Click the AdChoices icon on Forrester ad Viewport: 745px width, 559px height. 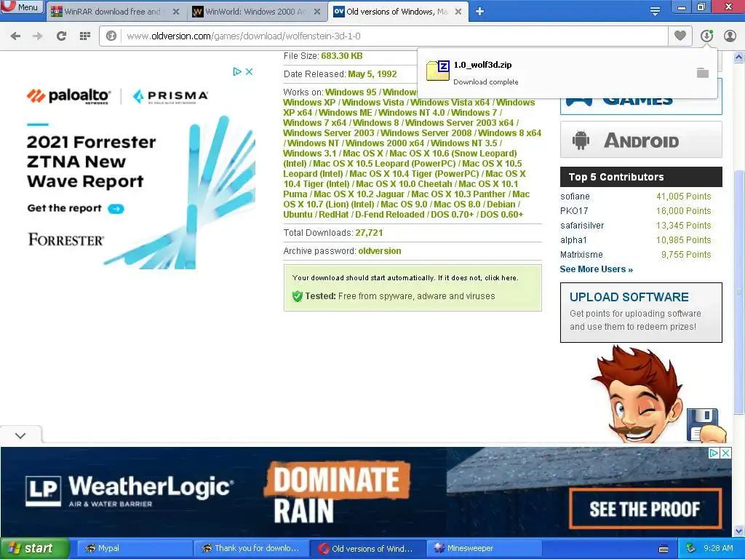(237, 72)
